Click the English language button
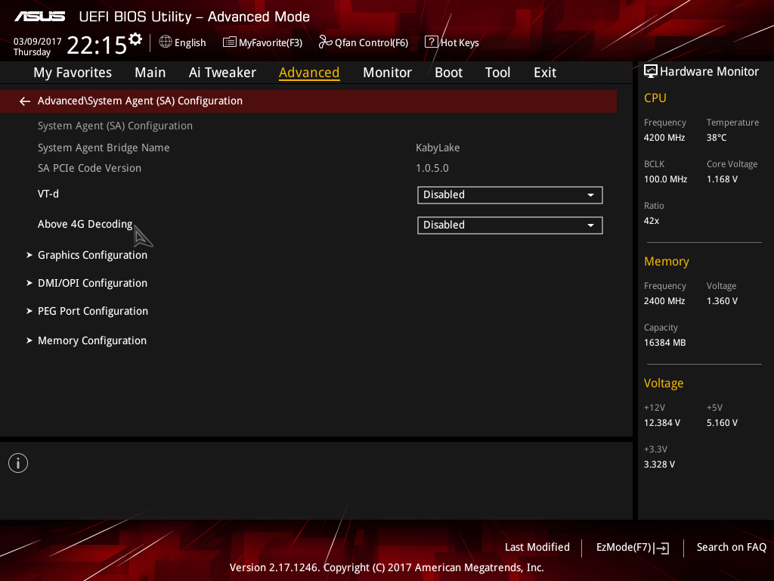Viewport: 774px width, 581px height. [183, 42]
